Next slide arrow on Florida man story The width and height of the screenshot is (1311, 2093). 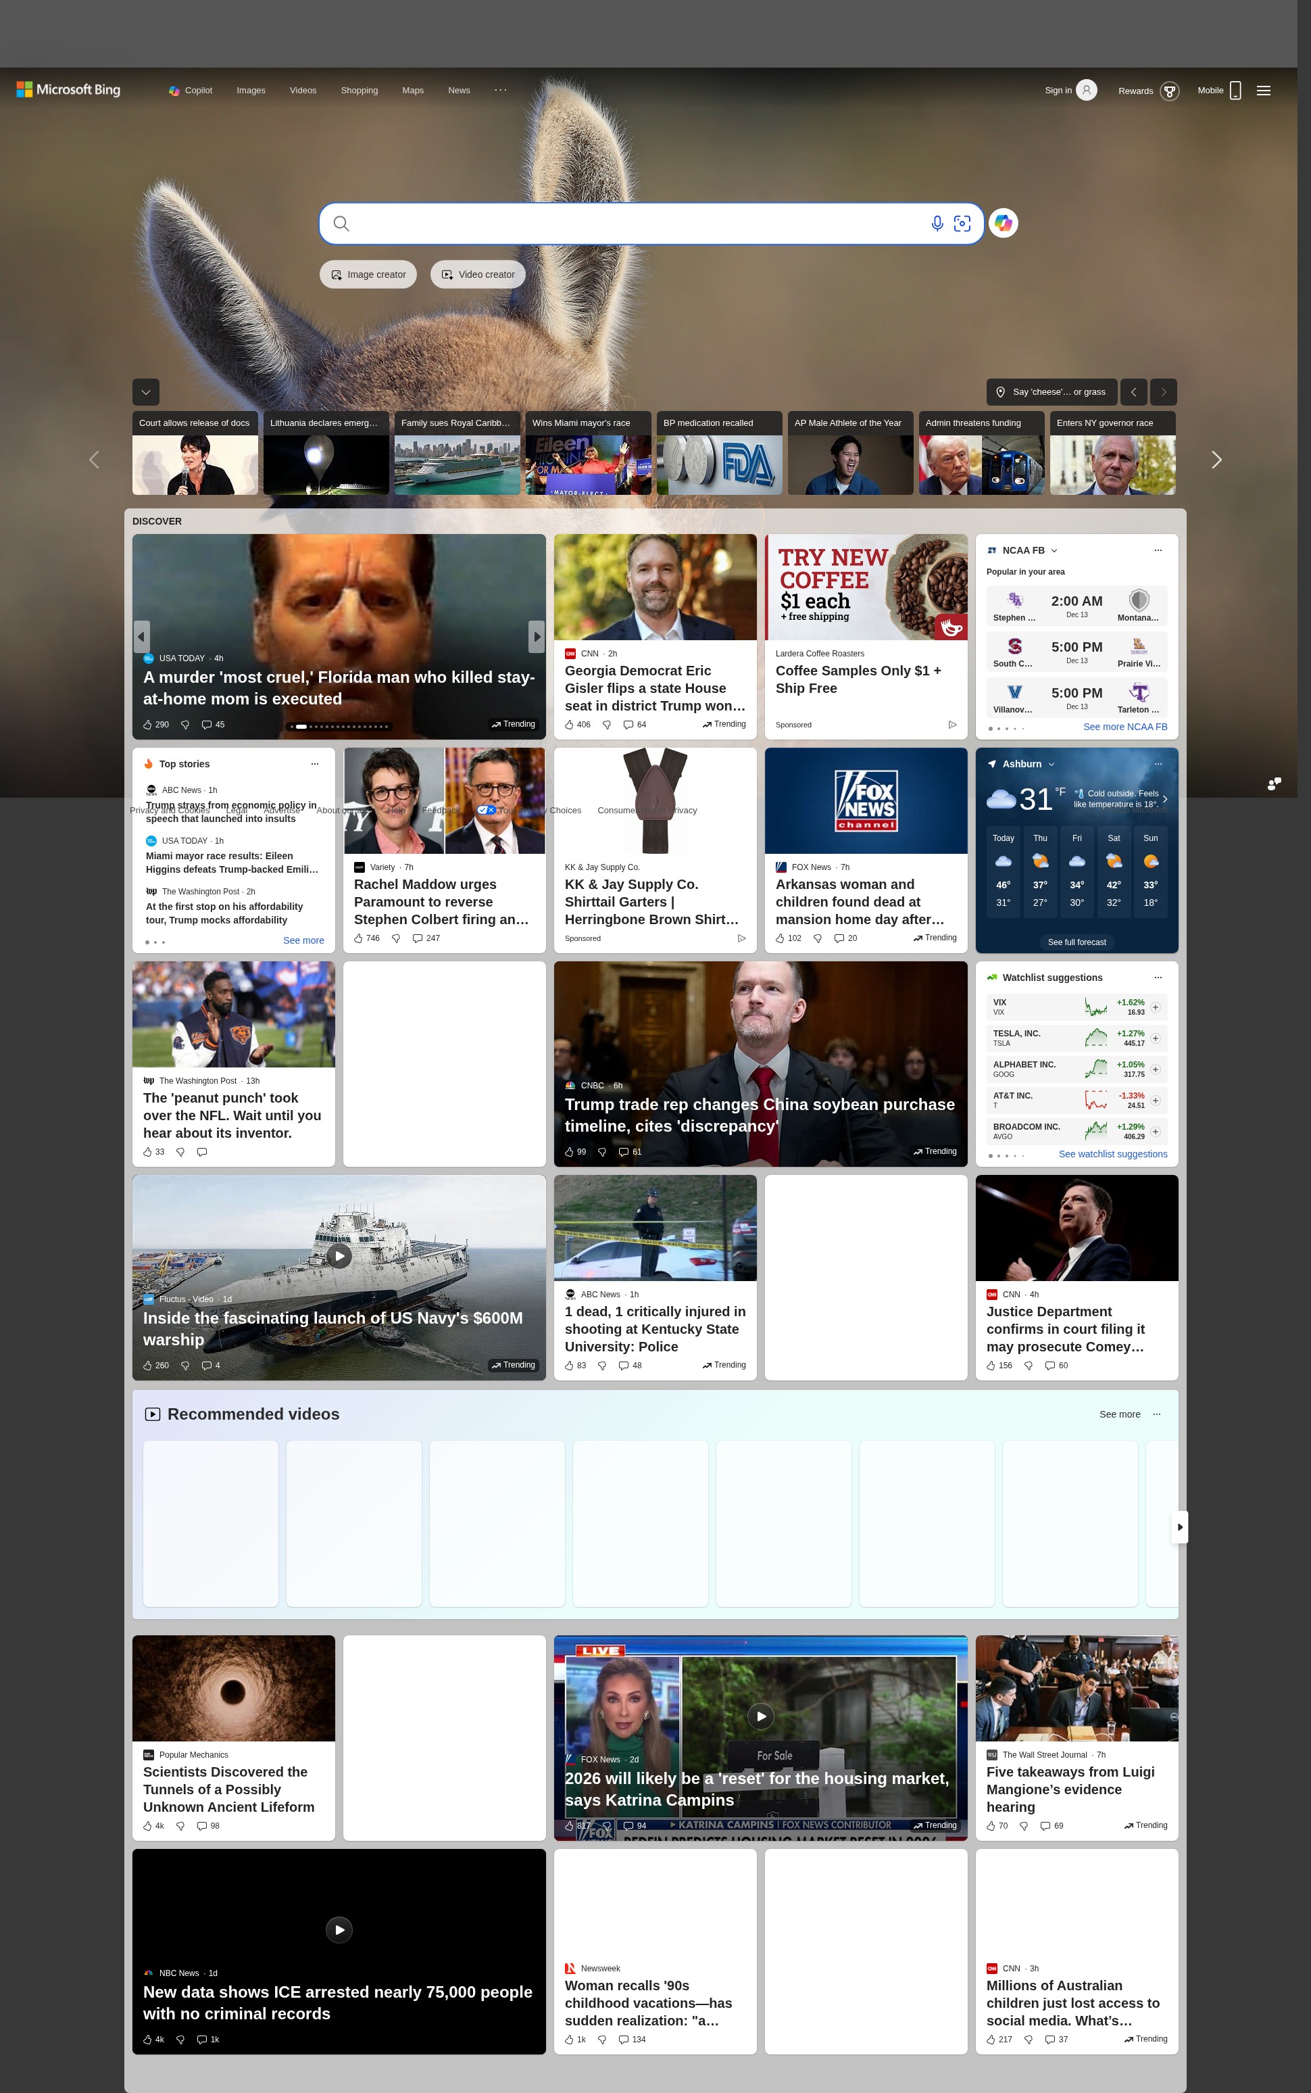[x=537, y=637]
